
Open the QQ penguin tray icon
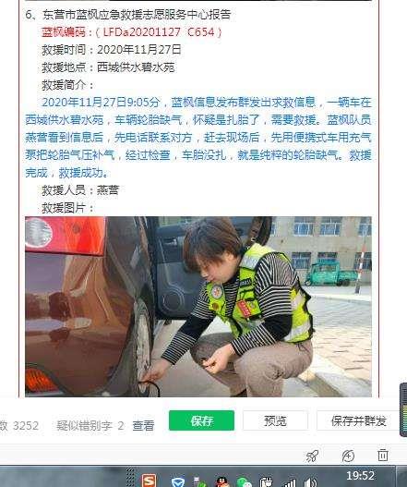click(221, 481)
